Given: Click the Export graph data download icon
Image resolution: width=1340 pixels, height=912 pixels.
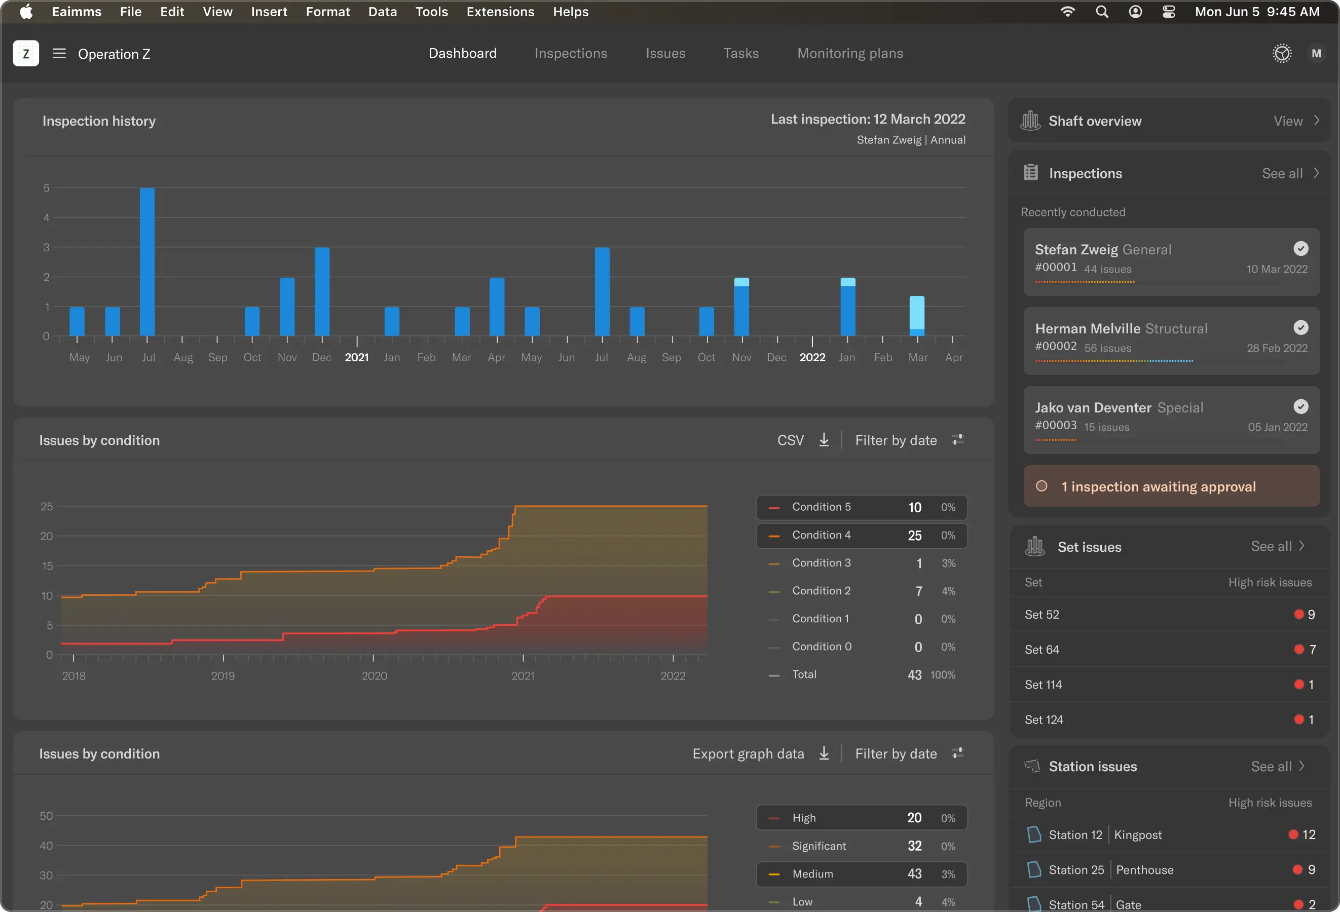Looking at the screenshot, I should [x=824, y=754].
